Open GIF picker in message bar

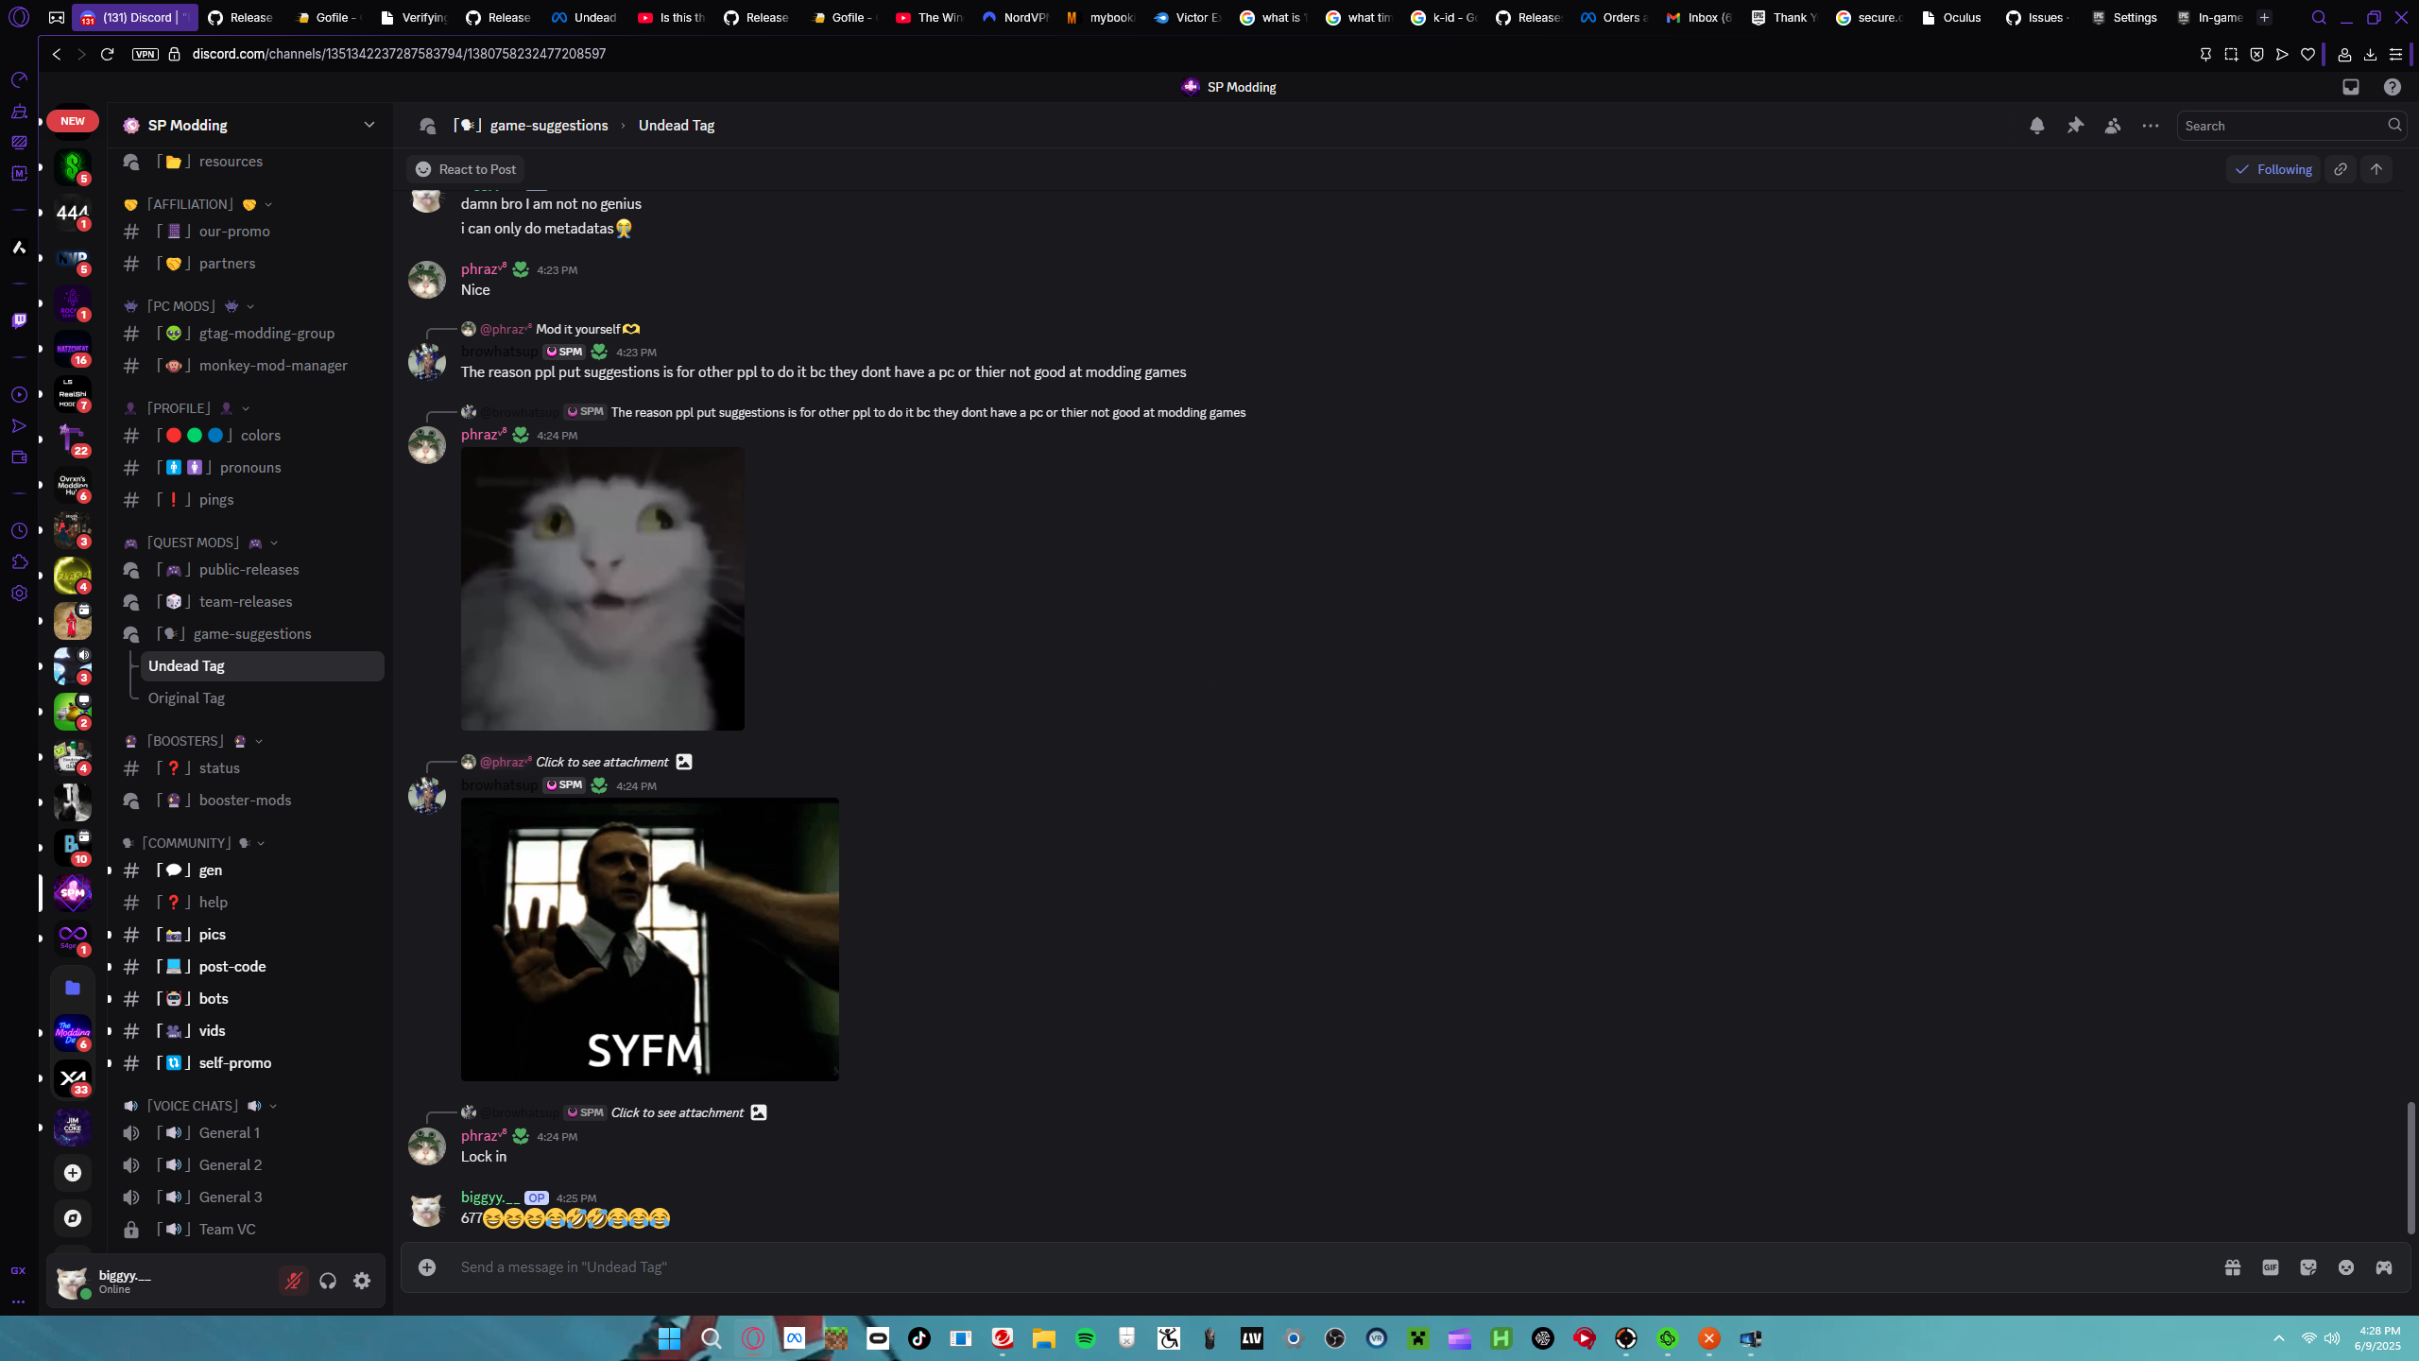coord(2270,1267)
